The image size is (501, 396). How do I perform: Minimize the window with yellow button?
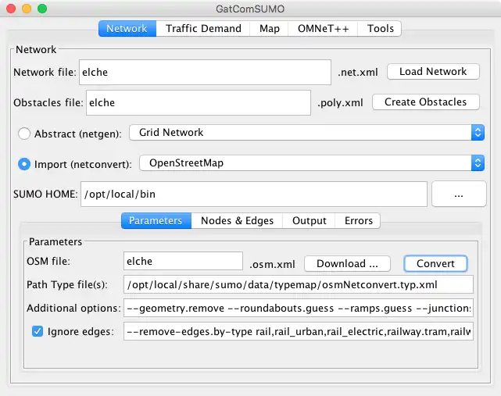click(27, 9)
